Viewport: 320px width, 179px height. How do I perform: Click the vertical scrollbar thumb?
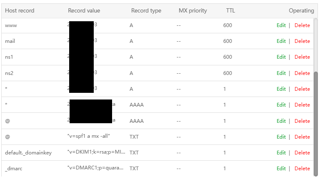tap(315, 121)
